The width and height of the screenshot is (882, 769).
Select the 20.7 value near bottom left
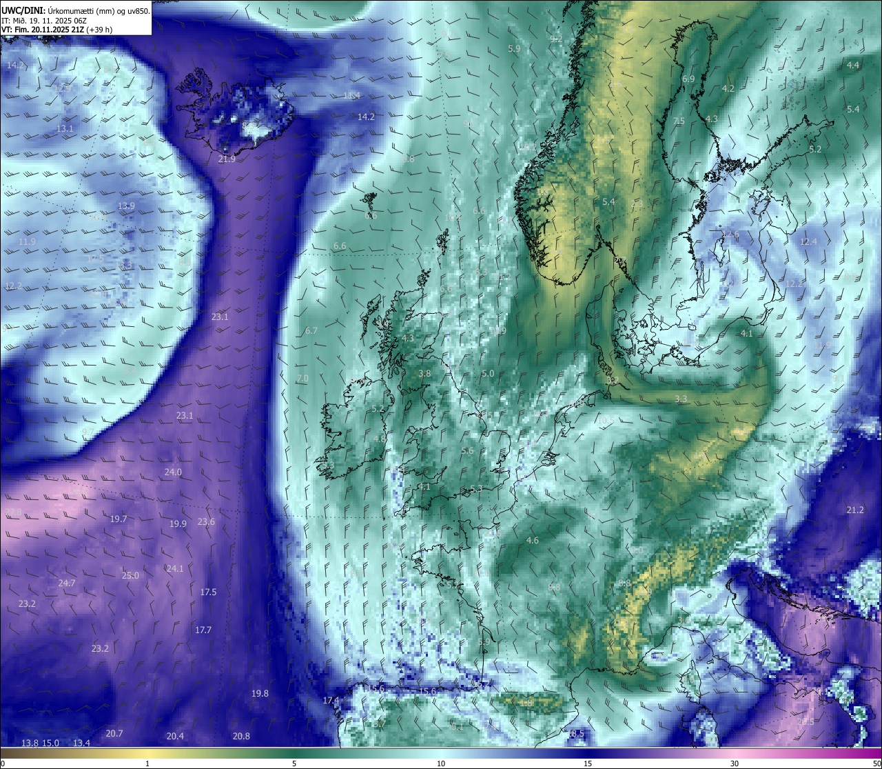coord(114,733)
